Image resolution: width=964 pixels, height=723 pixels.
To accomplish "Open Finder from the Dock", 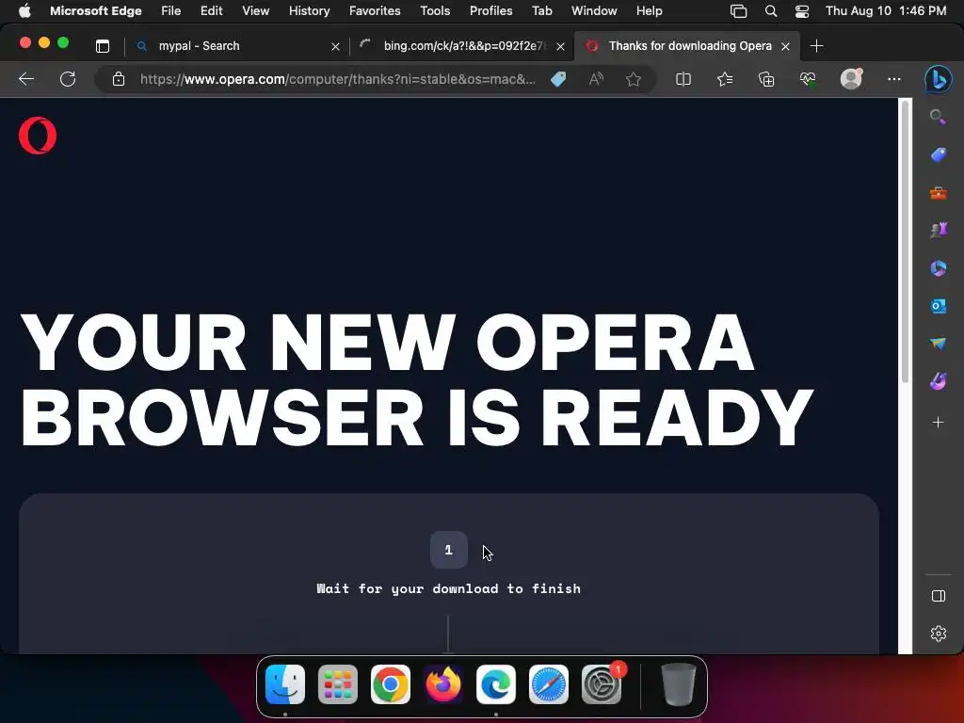I will point(285,684).
